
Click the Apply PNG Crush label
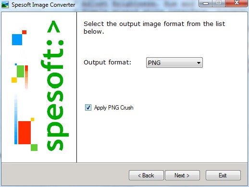[114, 108]
